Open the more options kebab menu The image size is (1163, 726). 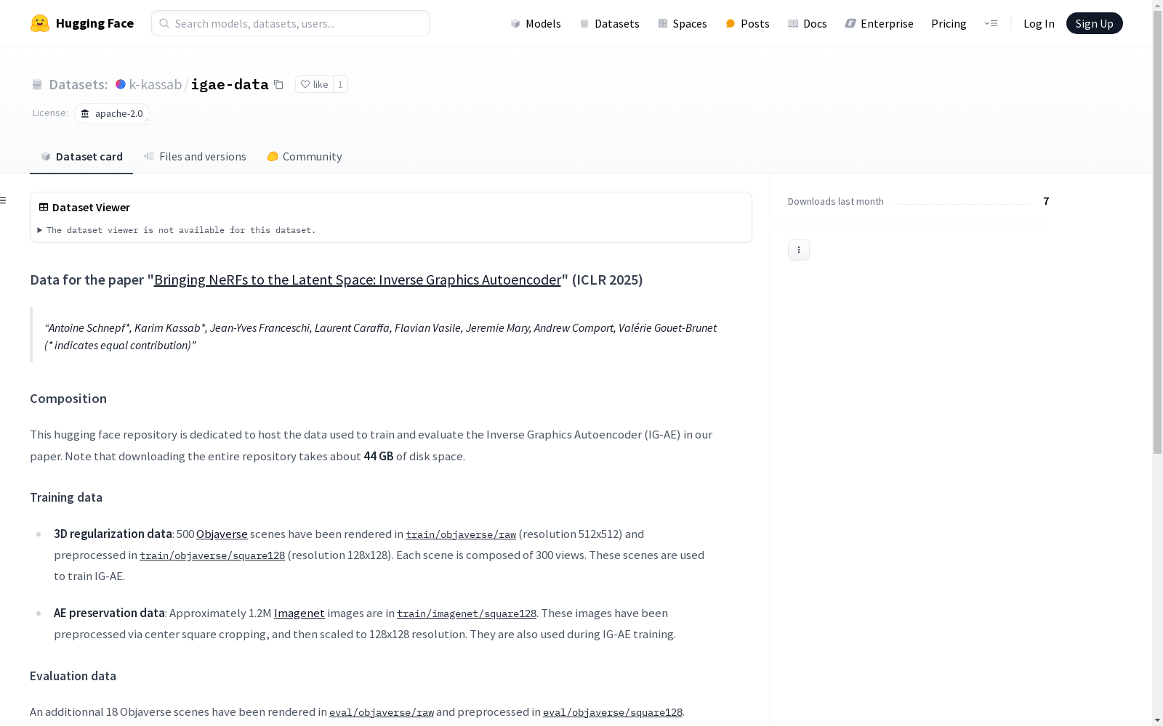point(799,250)
